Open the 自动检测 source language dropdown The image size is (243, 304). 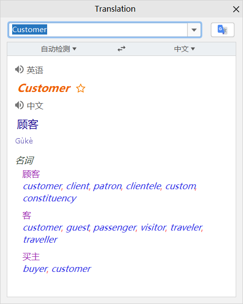(x=59, y=49)
